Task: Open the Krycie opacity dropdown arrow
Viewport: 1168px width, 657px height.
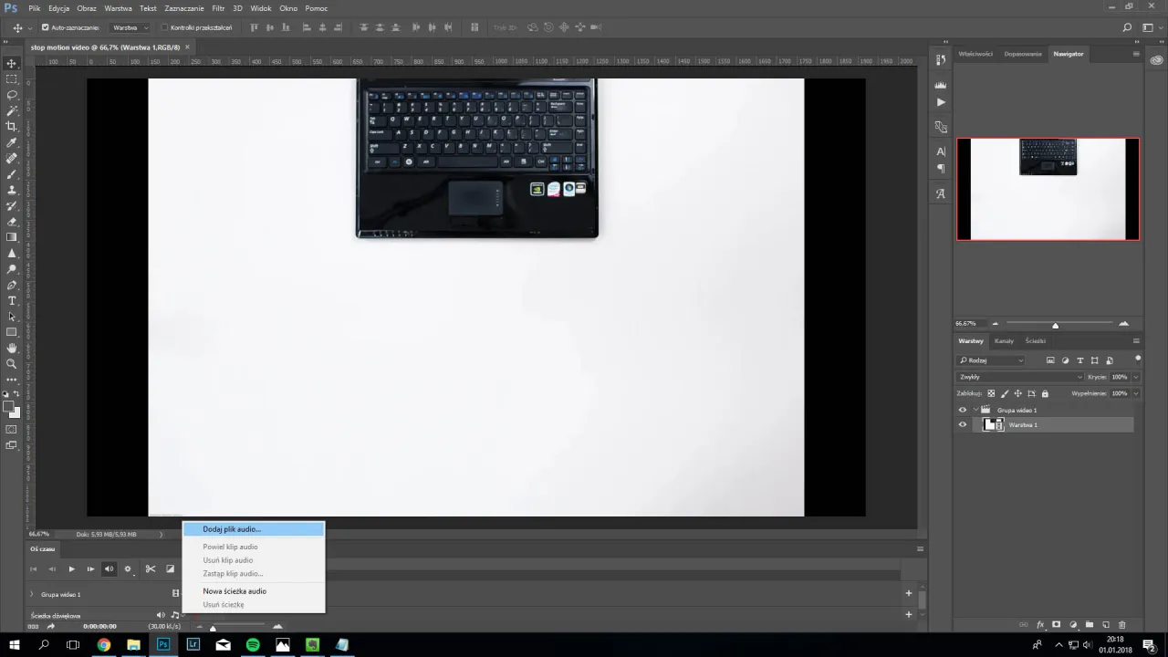Action: tap(1136, 377)
